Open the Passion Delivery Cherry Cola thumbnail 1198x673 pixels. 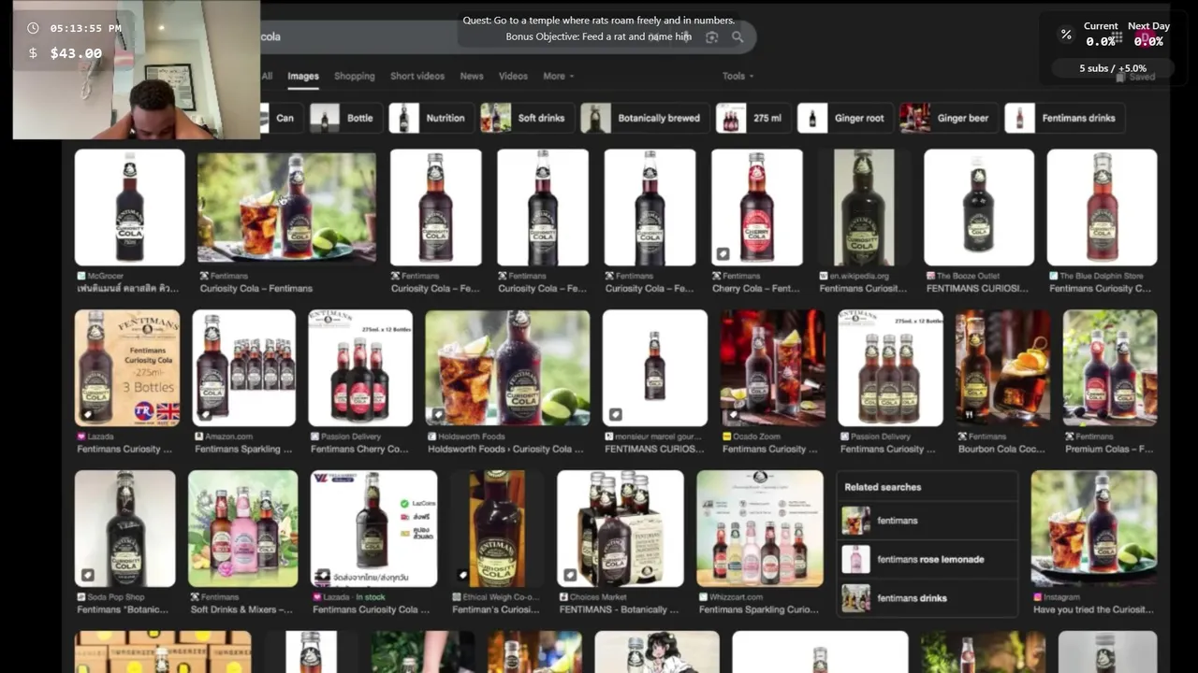click(360, 368)
